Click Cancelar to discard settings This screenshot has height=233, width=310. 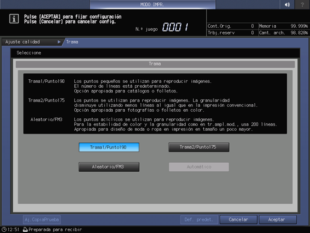coord(238,220)
